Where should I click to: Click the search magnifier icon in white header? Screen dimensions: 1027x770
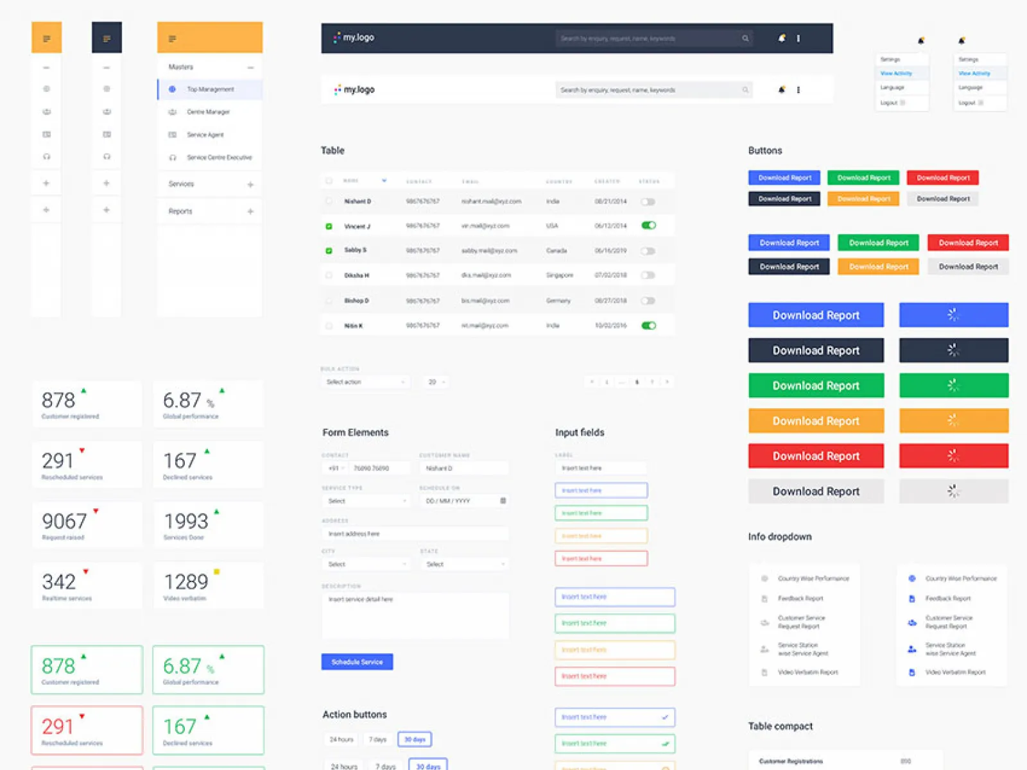coord(745,90)
